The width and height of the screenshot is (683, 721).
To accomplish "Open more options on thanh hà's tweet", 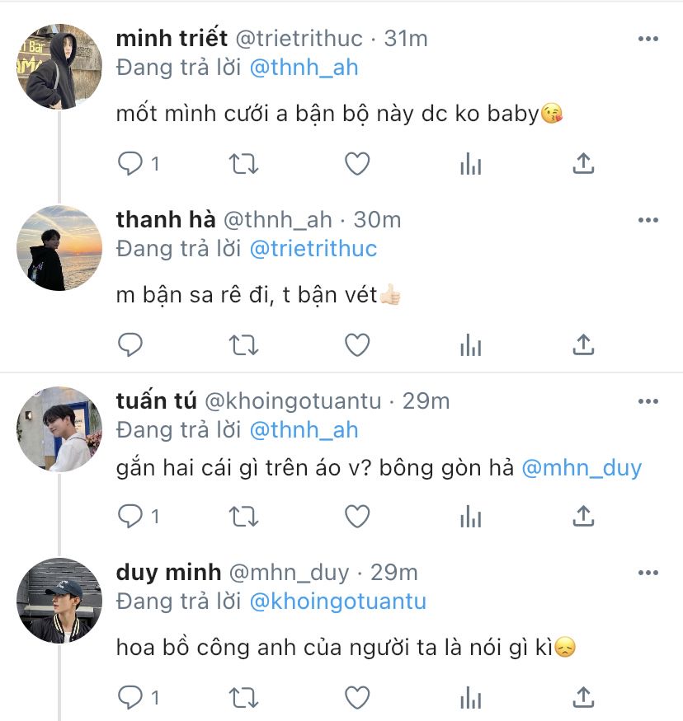I will (648, 220).
